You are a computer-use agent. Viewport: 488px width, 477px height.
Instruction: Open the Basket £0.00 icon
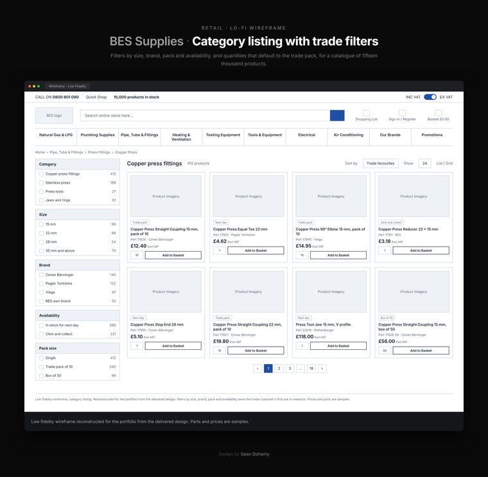(438, 113)
